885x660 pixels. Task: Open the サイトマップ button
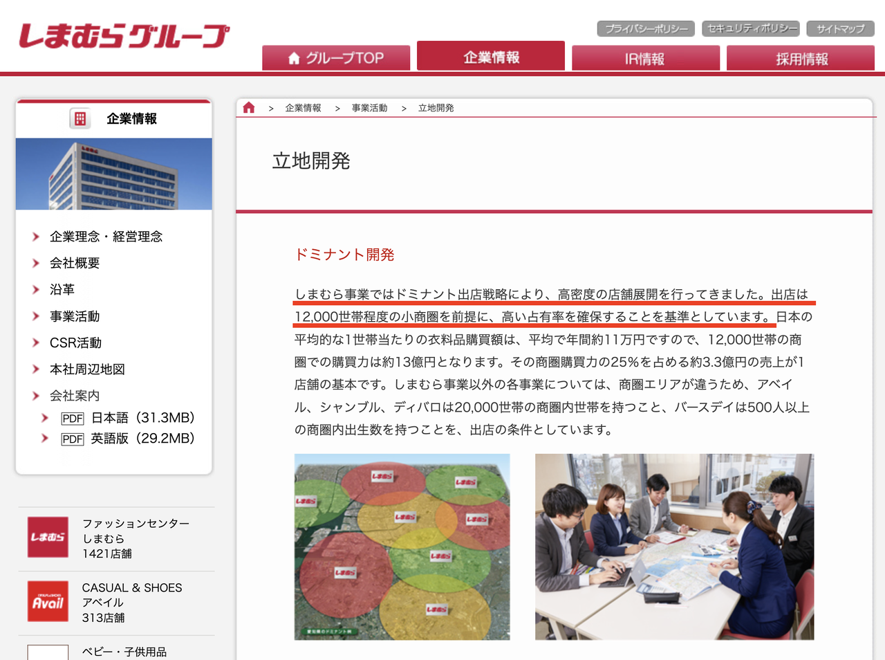click(841, 28)
